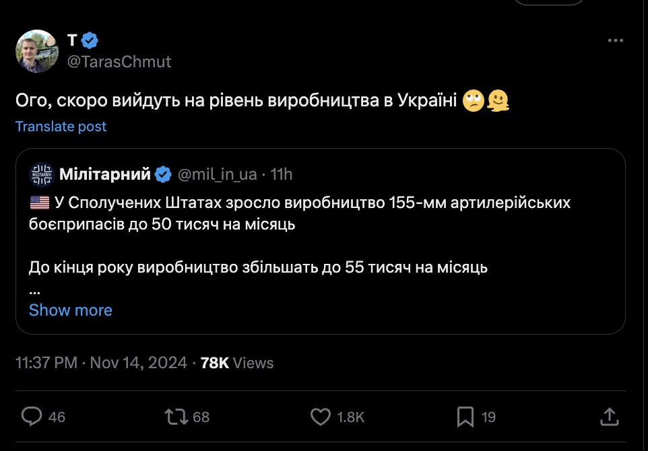View the 78K Views analytics
The height and width of the screenshot is (451, 648).
coord(237,363)
